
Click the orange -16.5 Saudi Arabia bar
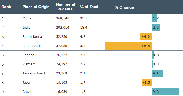click(128, 46)
